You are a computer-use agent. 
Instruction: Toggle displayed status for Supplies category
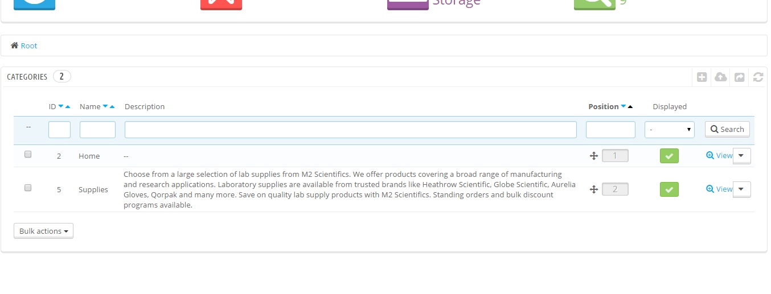pyautogui.click(x=669, y=189)
